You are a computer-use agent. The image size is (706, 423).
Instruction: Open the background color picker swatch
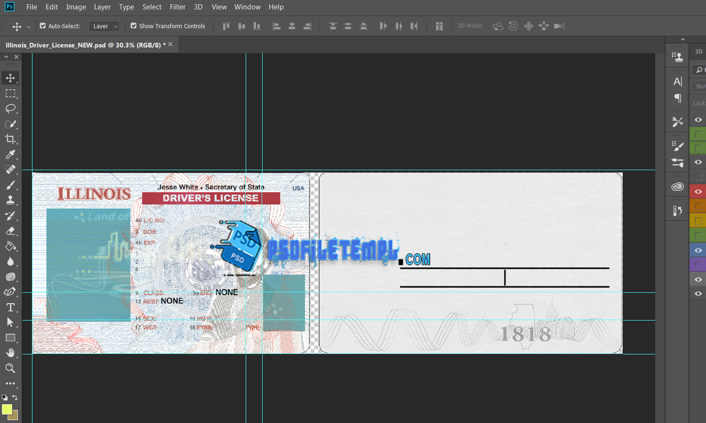tap(14, 416)
